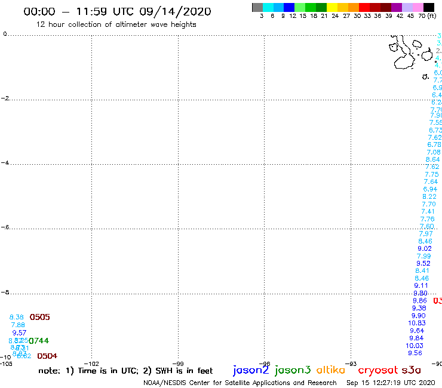
Task: Select the lavender swatch in the legend
Action: (407, 7)
